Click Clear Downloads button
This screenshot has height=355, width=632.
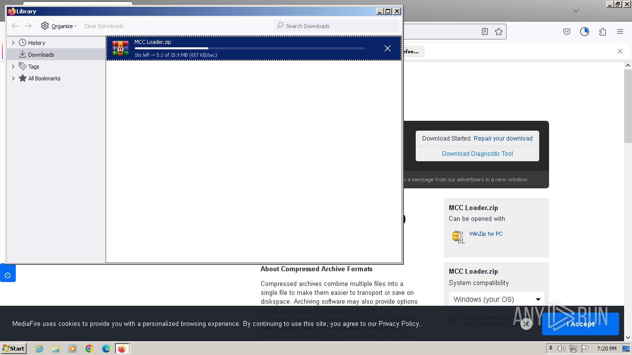(104, 26)
